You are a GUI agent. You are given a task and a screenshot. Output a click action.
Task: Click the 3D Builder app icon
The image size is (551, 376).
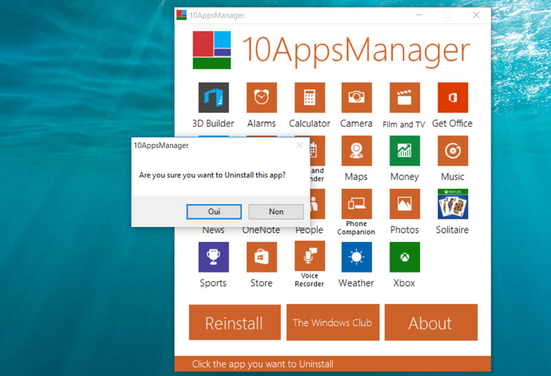214,97
